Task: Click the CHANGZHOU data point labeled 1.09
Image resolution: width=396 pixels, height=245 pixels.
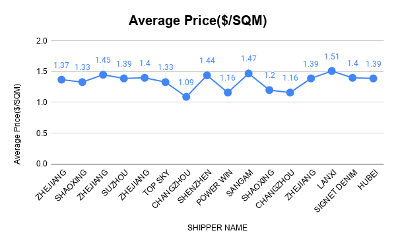Action: pos(186,96)
